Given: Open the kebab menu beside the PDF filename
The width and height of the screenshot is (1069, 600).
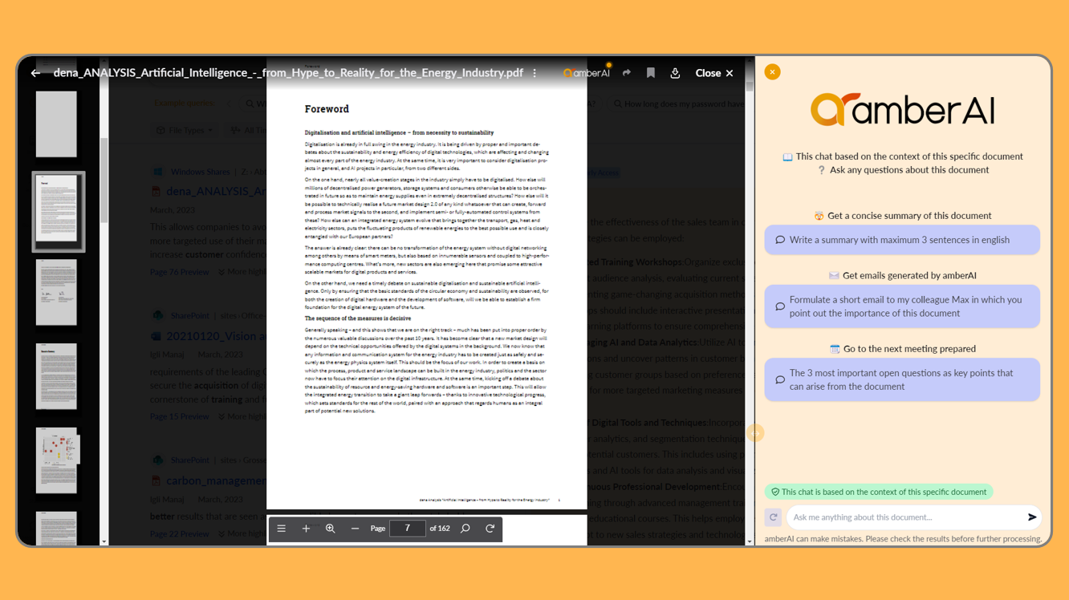Looking at the screenshot, I should tap(534, 73).
